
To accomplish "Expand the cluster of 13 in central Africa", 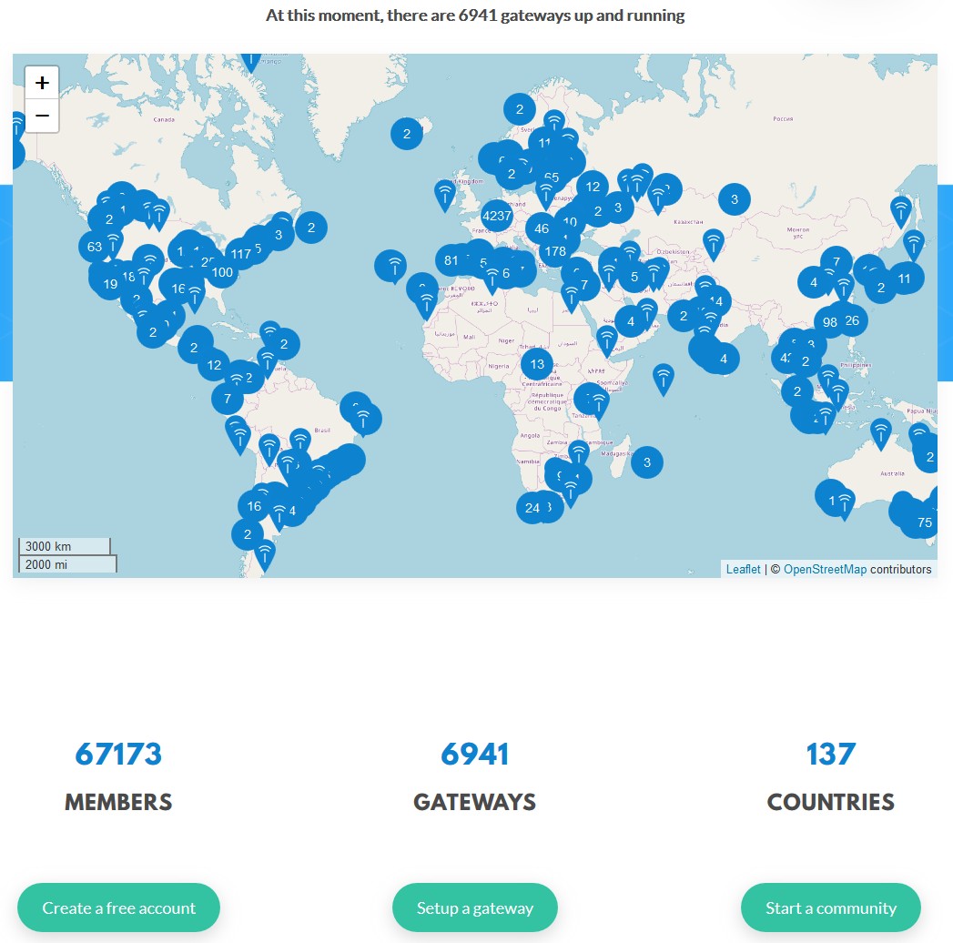I will point(537,364).
